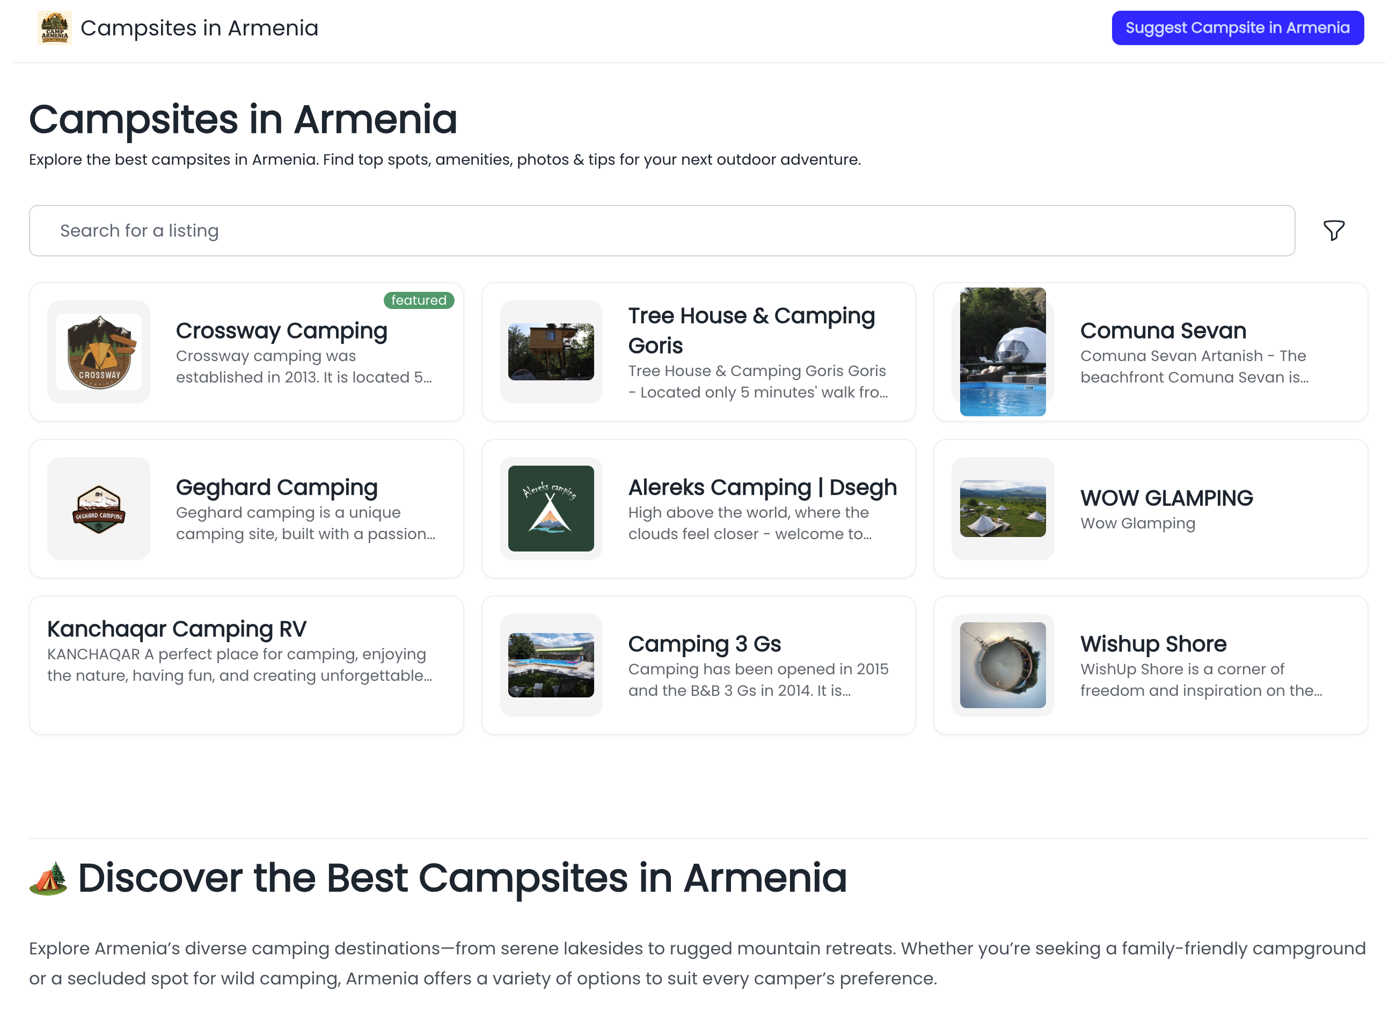Open the Tree House Goris photo
The width and height of the screenshot is (1389, 1015).
(551, 352)
